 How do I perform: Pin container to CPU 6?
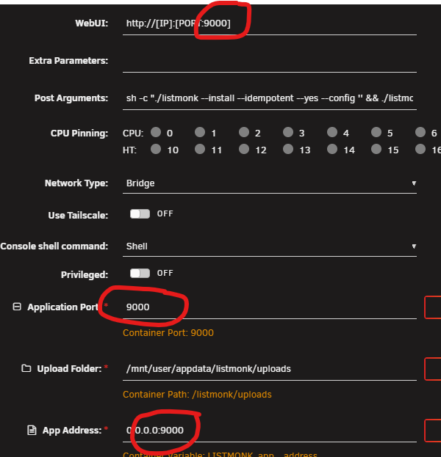coord(420,132)
